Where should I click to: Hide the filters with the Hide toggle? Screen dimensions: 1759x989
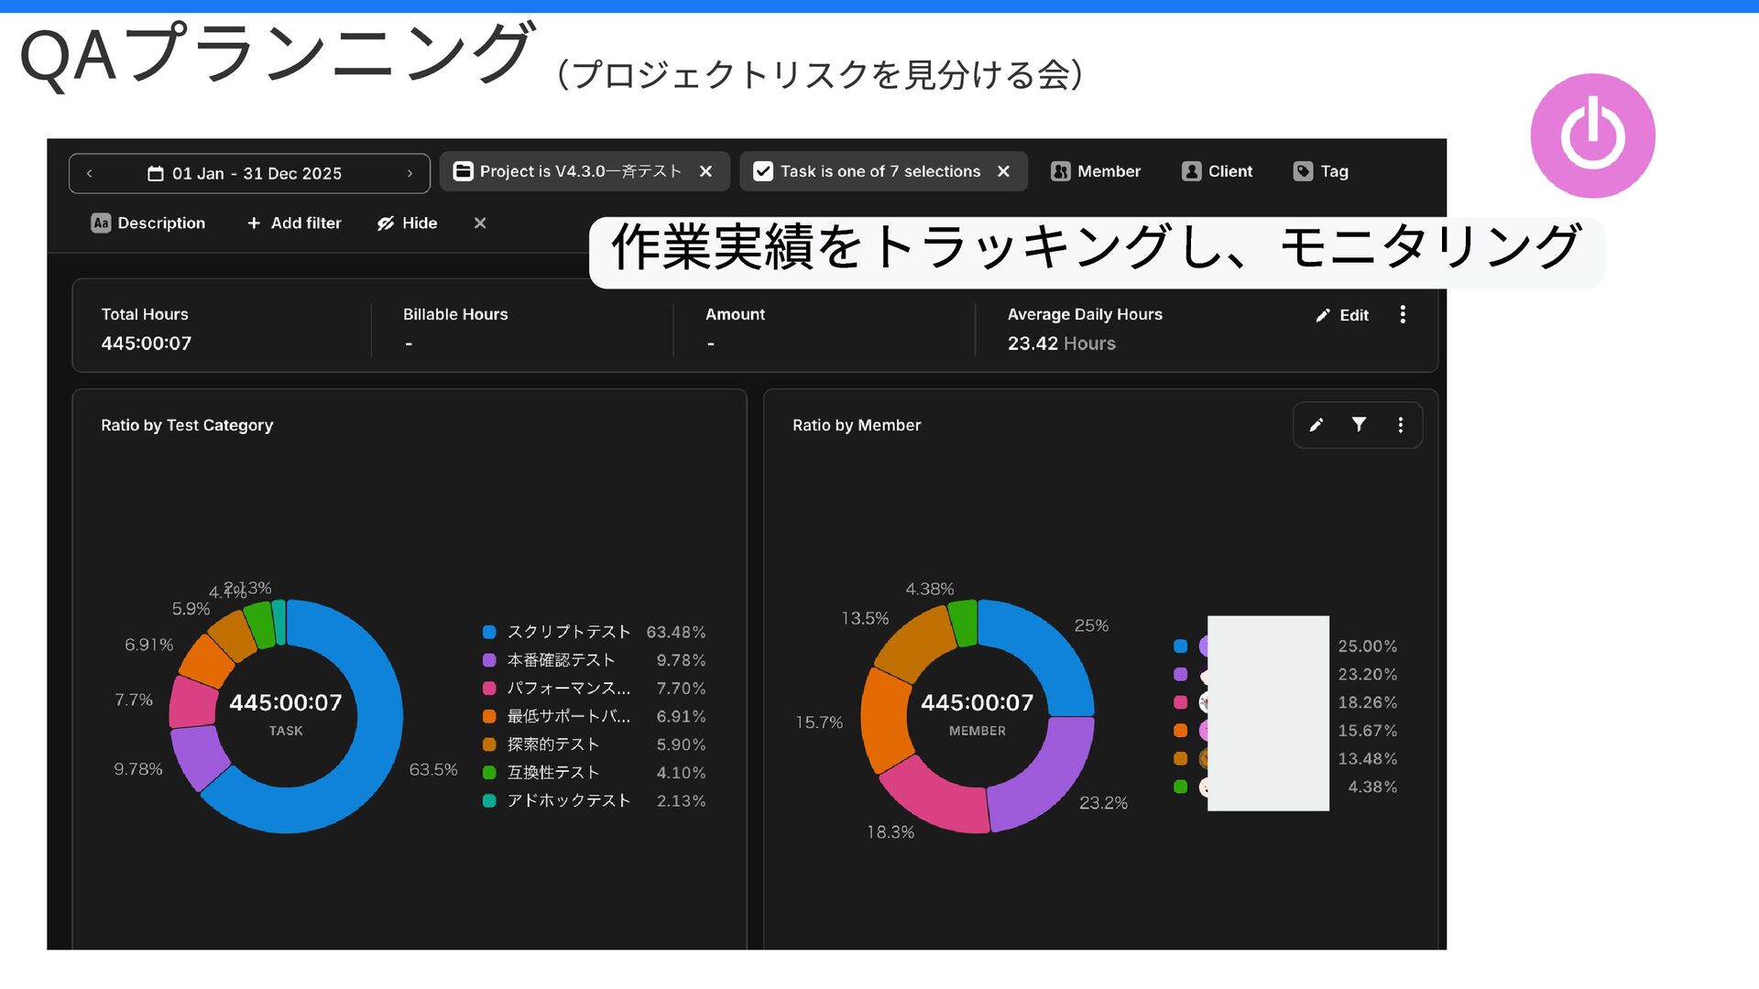point(407,223)
